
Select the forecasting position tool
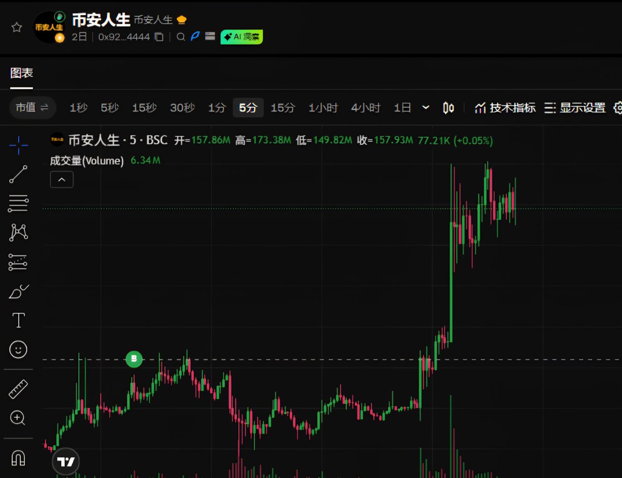[x=19, y=263]
